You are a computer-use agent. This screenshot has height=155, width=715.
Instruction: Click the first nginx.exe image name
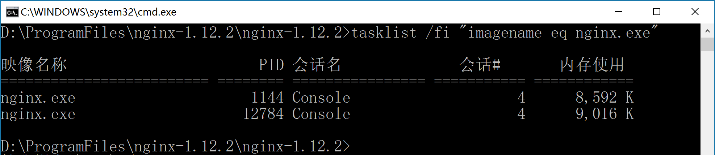[x=38, y=98]
